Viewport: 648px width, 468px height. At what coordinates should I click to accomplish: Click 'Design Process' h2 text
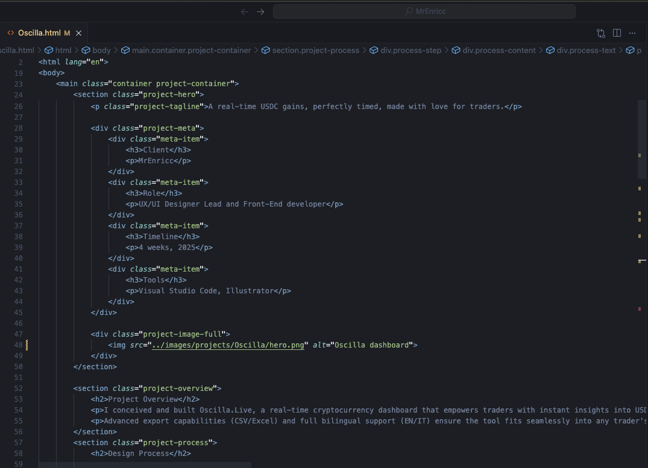(x=139, y=454)
